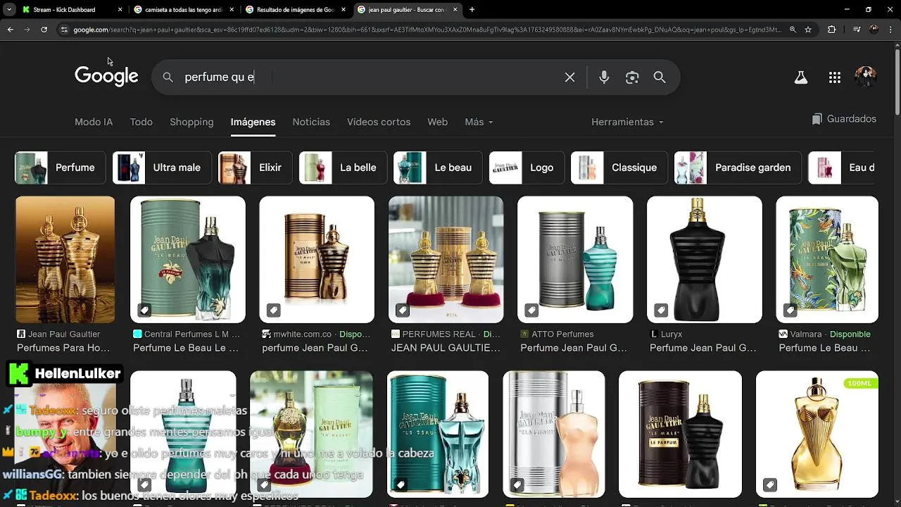Open zoom control in address bar
The width and height of the screenshot is (901, 507).
click(793, 30)
